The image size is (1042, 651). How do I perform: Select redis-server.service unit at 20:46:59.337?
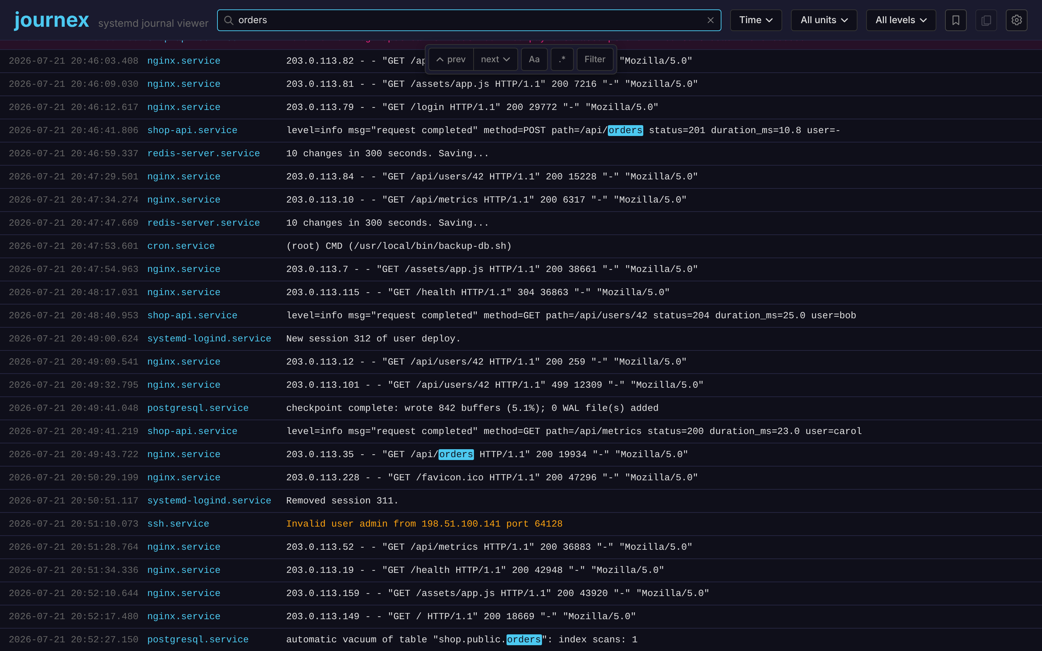pos(203,154)
